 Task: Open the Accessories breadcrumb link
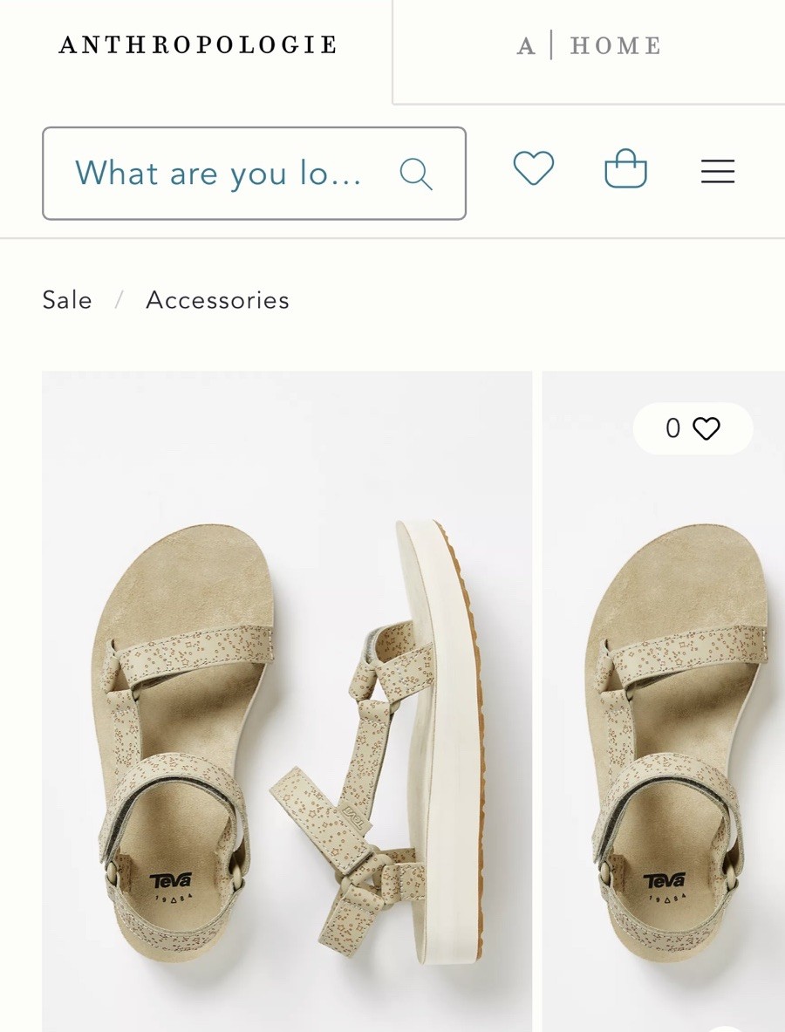pyautogui.click(x=217, y=300)
